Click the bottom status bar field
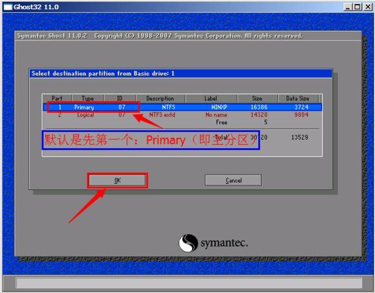The width and height of the screenshot is (375, 293). coord(189,283)
